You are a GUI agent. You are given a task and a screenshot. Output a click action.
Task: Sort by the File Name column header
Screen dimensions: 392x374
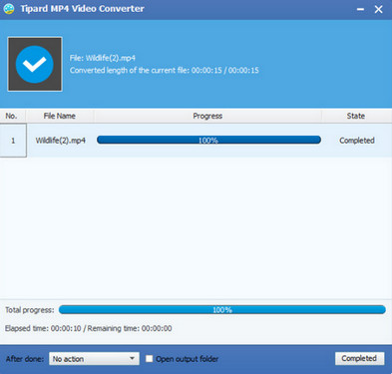click(x=60, y=116)
